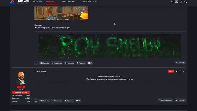Click the Arizona Role Play logo
Screen dimensions: 197x111
coord(19,2)
